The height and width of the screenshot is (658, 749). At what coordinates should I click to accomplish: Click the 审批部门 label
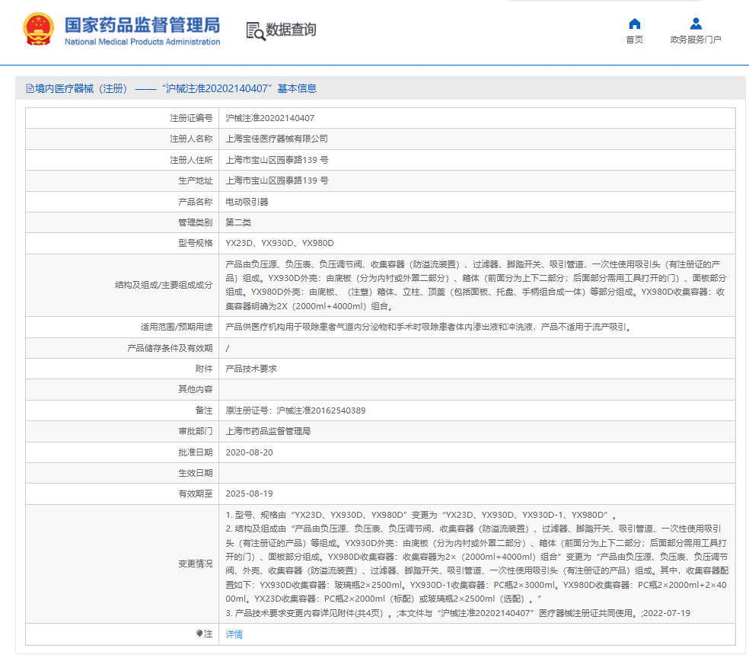point(196,431)
